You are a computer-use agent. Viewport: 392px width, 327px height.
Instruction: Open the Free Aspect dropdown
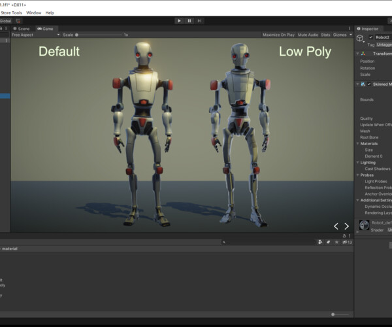[x=36, y=35]
